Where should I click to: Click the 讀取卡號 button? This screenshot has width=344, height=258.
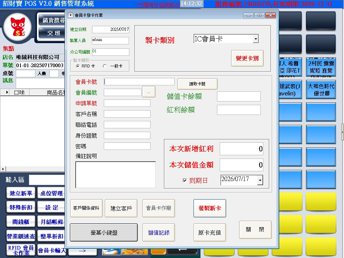197,84
